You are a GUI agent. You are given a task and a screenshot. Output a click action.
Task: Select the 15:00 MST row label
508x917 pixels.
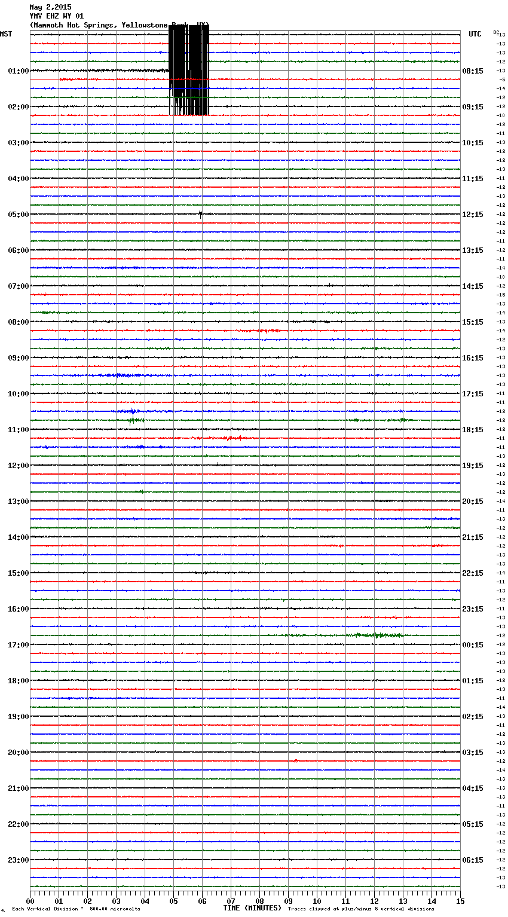pyautogui.click(x=19, y=573)
